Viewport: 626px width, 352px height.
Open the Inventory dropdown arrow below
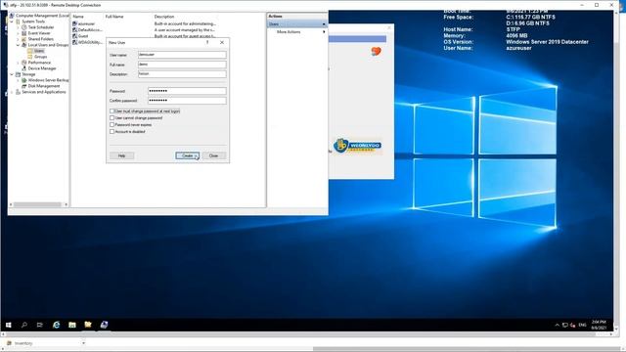point(83,343)
